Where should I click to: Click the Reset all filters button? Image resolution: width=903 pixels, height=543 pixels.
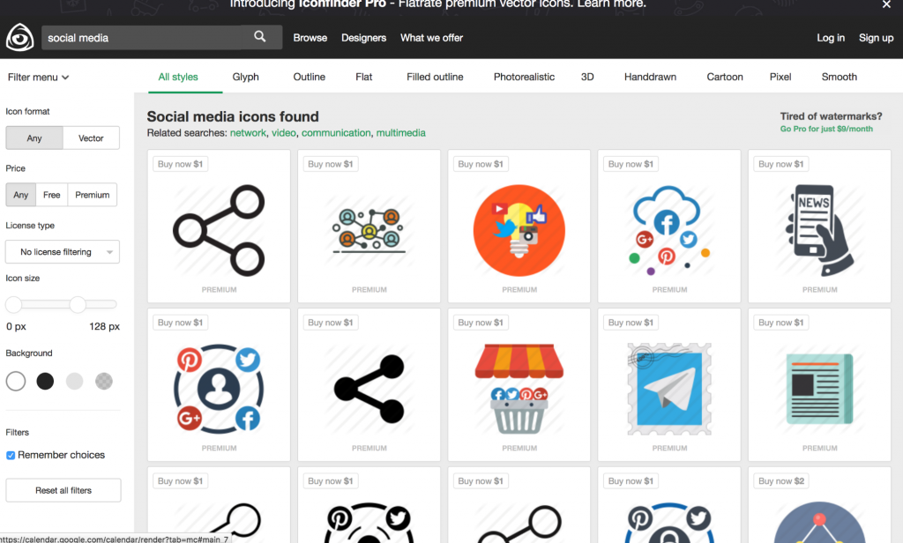(63, 491)
